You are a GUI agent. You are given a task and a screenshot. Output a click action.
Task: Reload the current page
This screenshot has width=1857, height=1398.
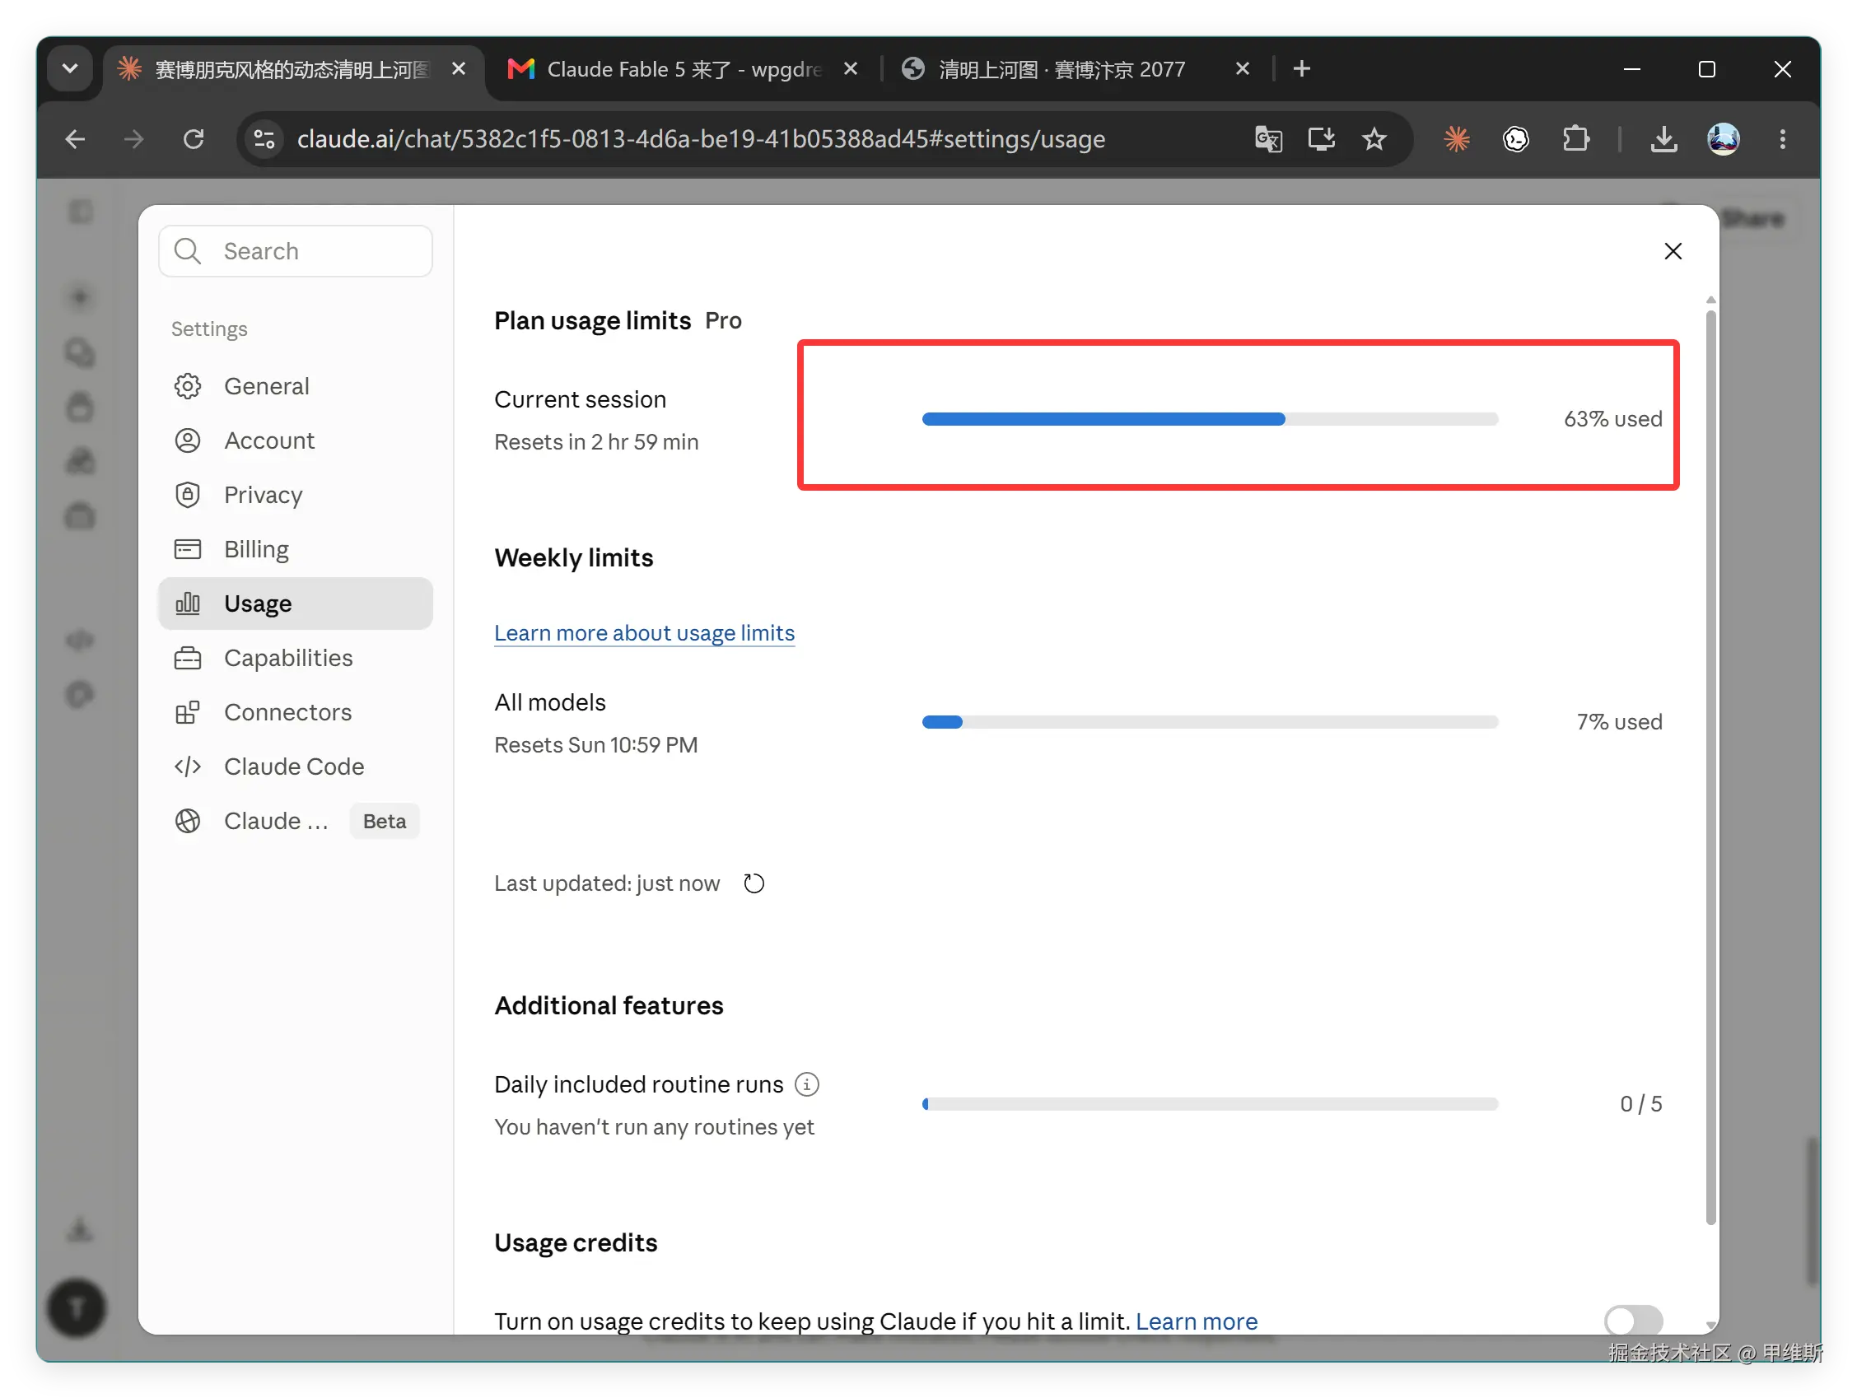point(194,139)
